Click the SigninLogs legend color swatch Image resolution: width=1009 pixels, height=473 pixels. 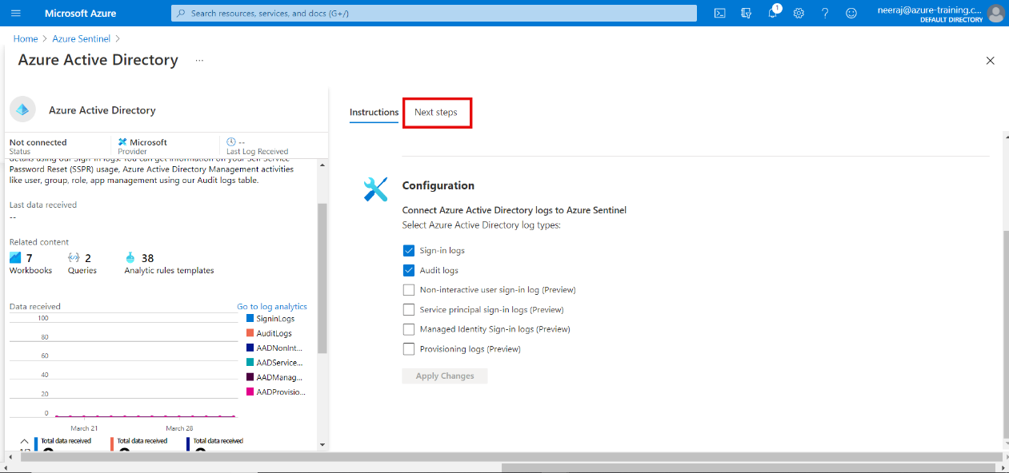[x=250, y=319]
